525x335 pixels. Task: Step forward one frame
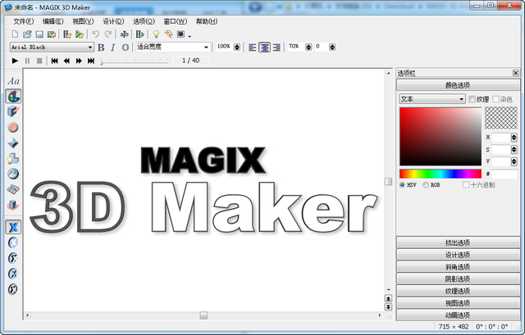(79, 61)
